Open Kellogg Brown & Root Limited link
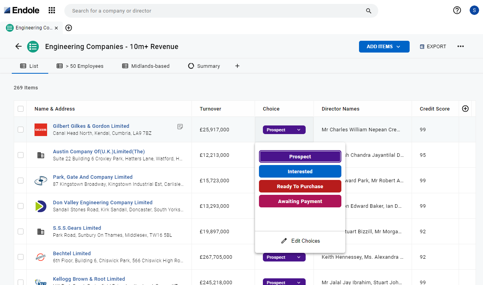This screenshot has height=285, width=483. tap(89, 279)
